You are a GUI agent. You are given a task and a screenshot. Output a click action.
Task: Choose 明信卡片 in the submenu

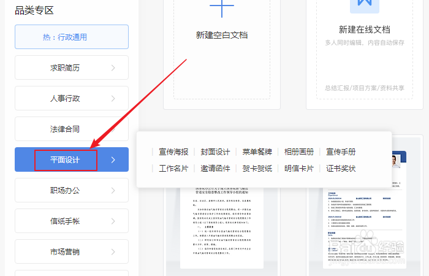299,169
